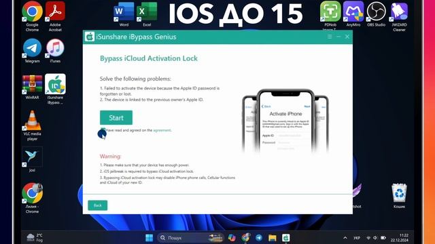This screenshot has height=244, width=435.
Task: Click the taskbar search box
Action: pyautogui.click(x=190, y=238)
